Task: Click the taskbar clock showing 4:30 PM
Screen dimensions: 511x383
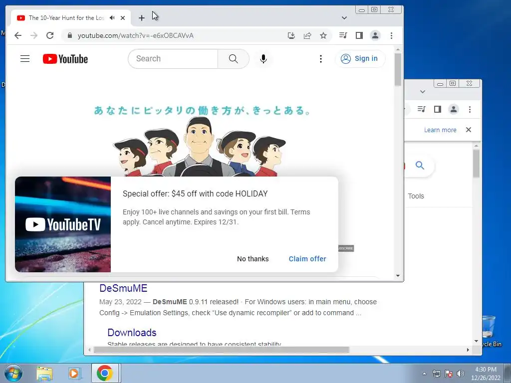Action: tap(486, 374)
